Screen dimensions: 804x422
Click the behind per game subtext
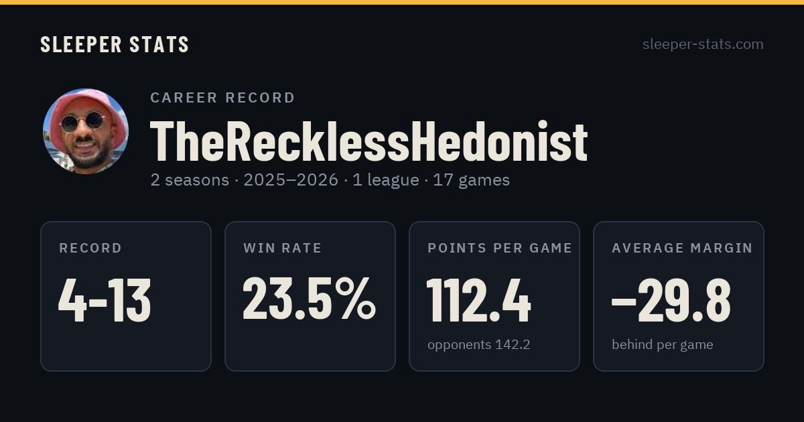[663, 345]
